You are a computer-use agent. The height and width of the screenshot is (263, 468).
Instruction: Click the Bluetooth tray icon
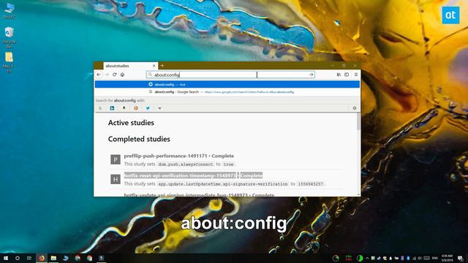(408, 258)
